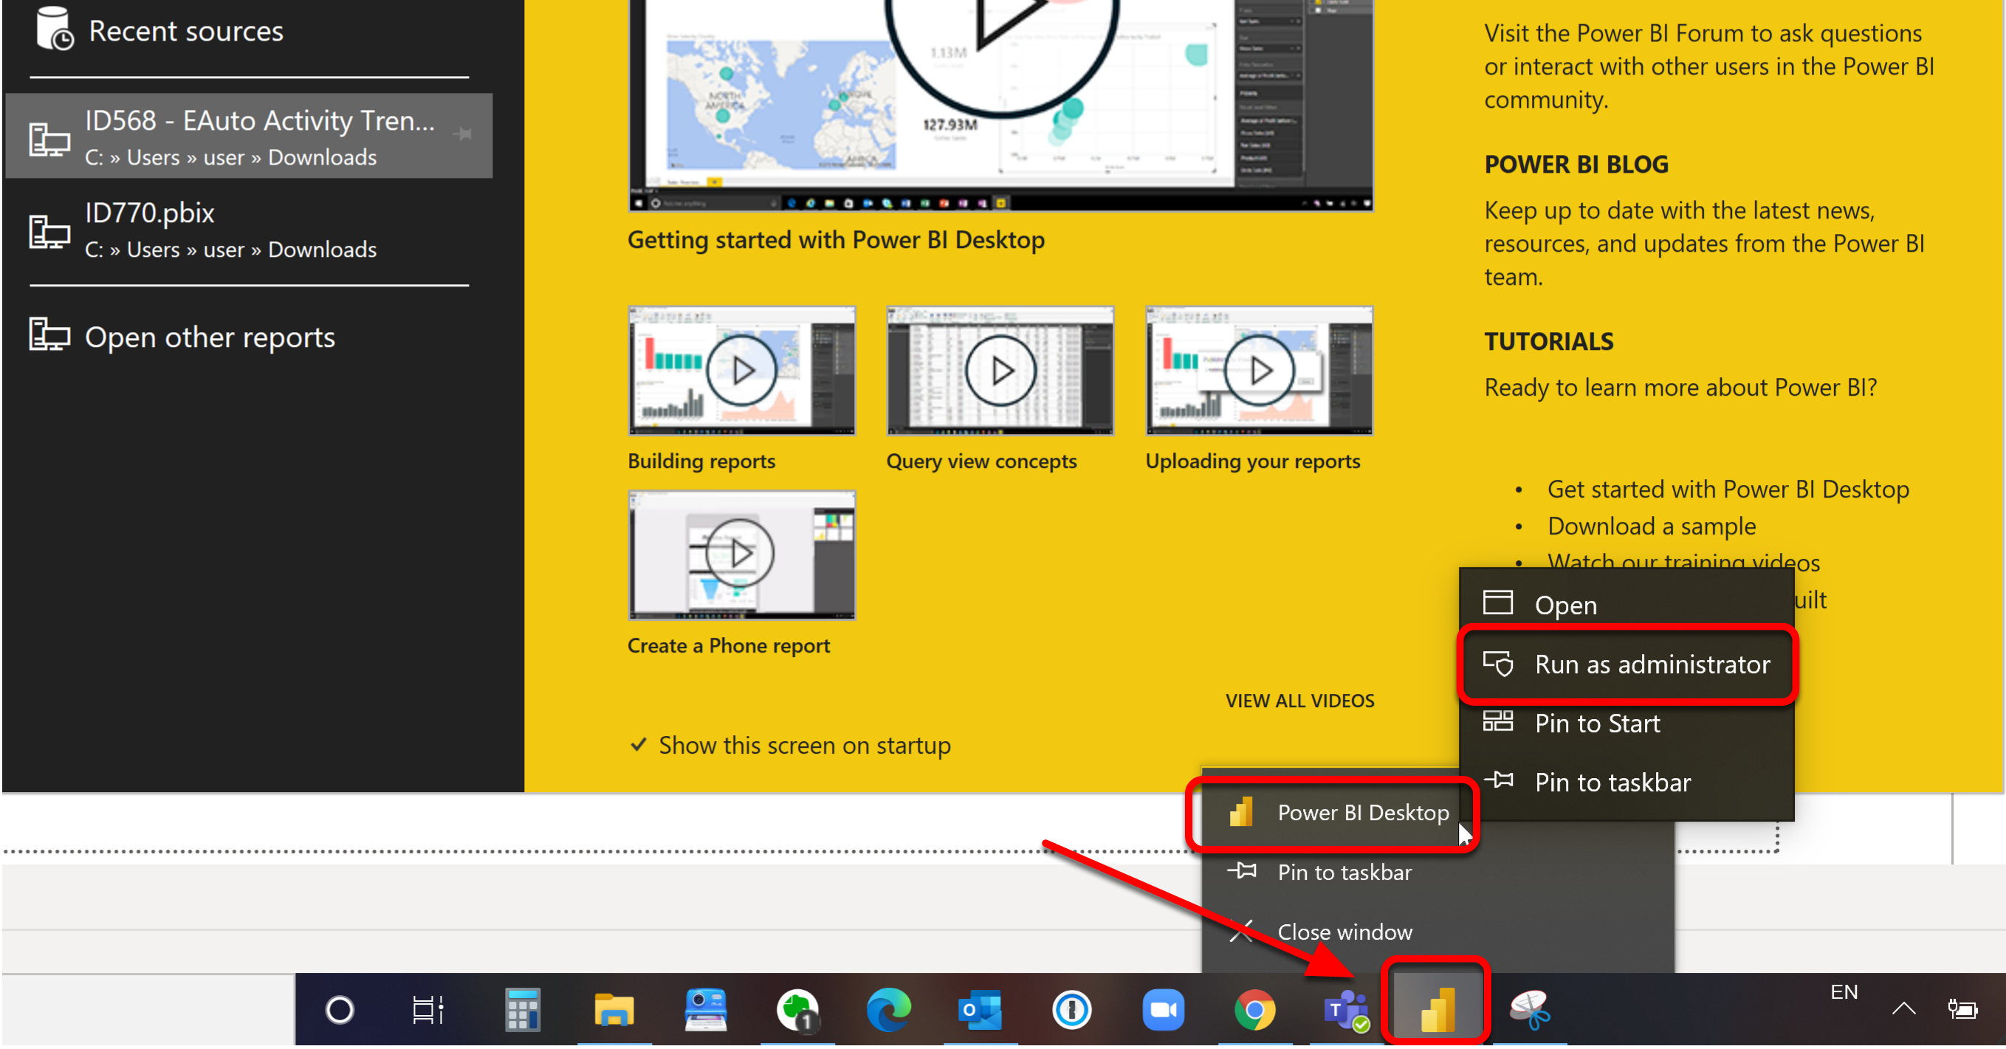Screen dimensions: 2006x1049
Task: Click Close window in jump list
Action: click(1437, 932)
